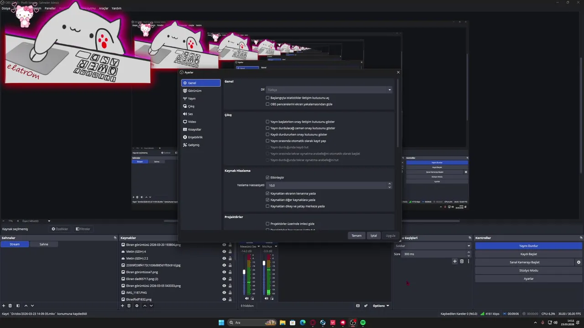Image resolution: width=584 pixels, height=328 pixels.
Task: Open the Yayın settings tab
Action: coord(201,98)
